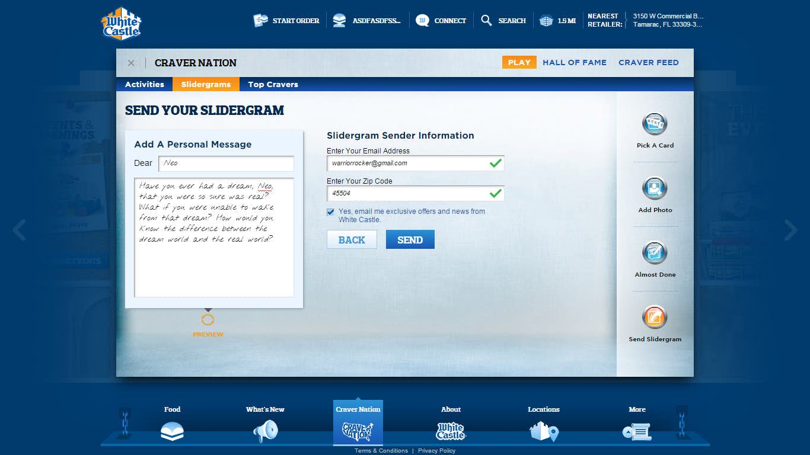The height and width of the screenshot is (455, 810).
Task: Click the email address input field
Action: pos(407,164)
